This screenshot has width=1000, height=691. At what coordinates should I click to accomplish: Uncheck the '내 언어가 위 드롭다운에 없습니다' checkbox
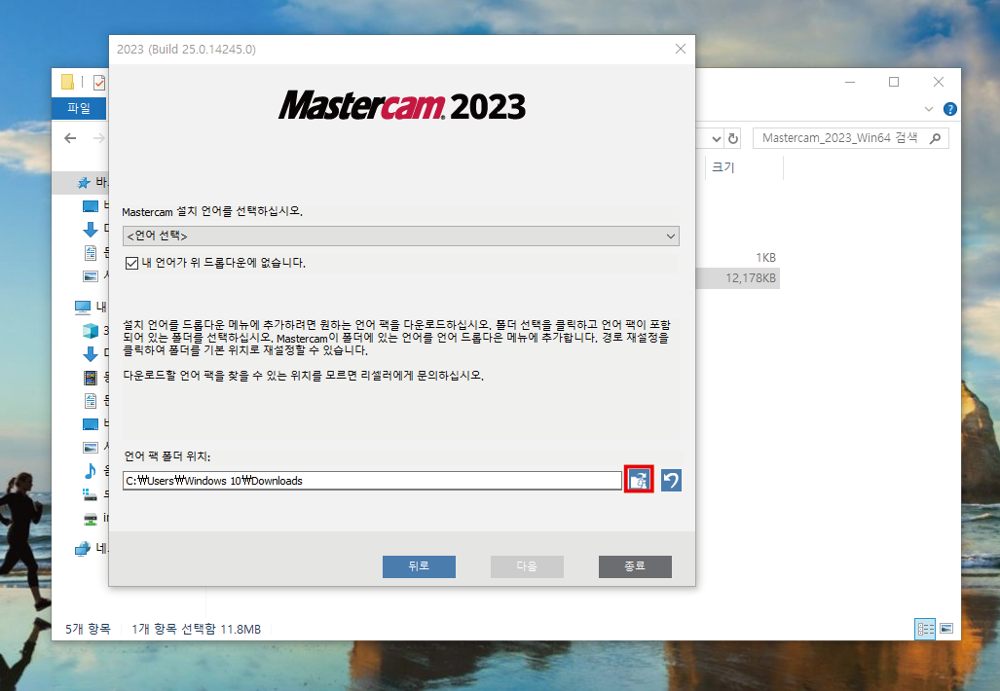[132, 263]
